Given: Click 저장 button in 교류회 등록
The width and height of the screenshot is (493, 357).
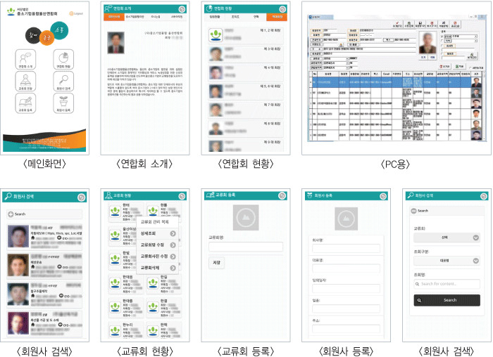Looking at the screenshot, I should (x=217, y=263).
